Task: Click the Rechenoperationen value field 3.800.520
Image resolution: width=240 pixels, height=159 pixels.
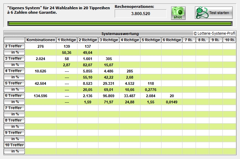Action: (140, 14)
